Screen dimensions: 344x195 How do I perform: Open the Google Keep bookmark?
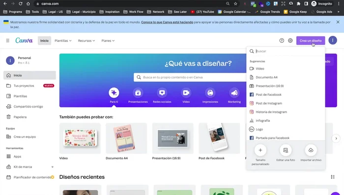point(295,12)
